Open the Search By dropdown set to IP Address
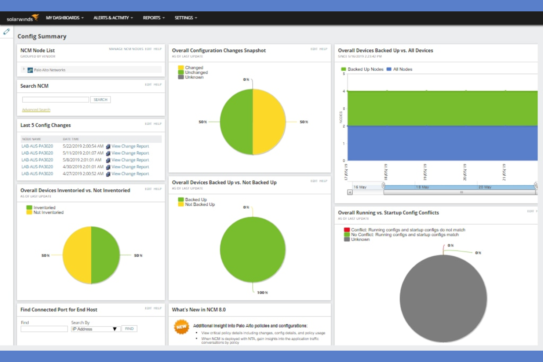 (x=95, y=329)
